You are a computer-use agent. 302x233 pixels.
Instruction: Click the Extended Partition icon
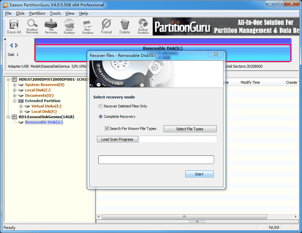(x=21, y=101)
